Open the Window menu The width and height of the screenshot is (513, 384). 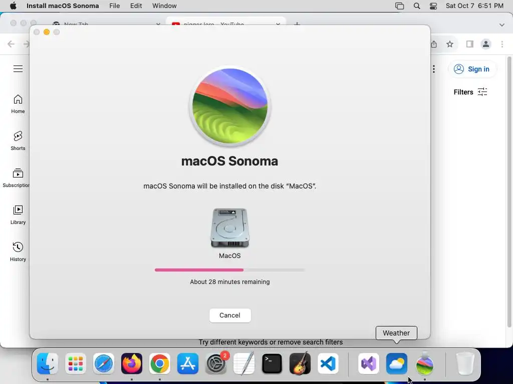point(164,6)
